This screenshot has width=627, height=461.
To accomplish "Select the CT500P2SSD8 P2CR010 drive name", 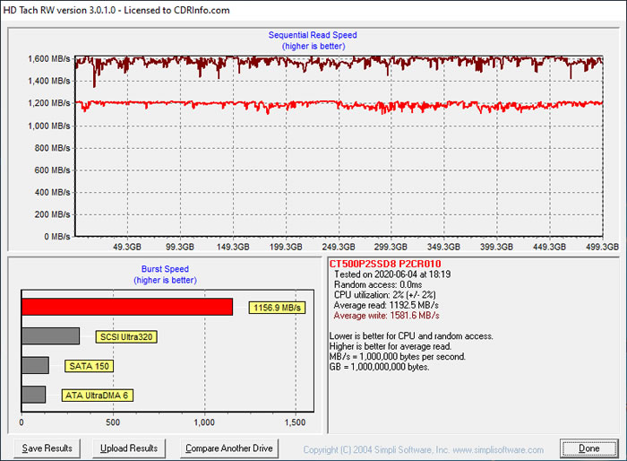I will click(384, 264).
